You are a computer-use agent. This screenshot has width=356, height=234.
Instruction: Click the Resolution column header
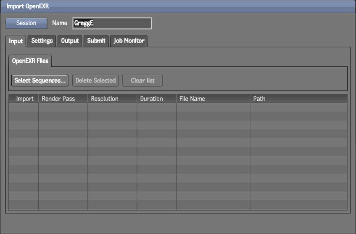click(x=112, y=99)
